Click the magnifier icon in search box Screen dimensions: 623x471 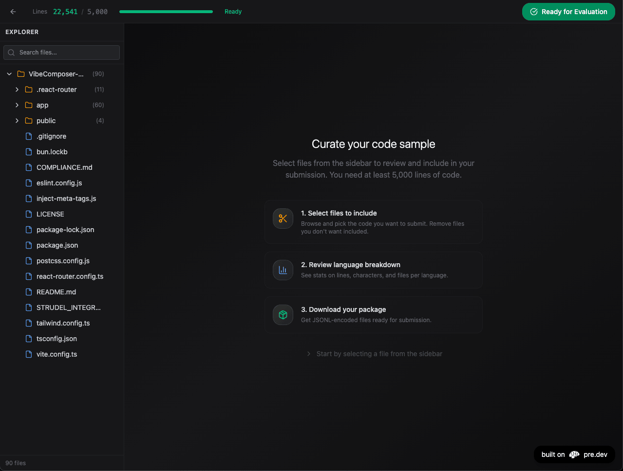coord(12,53)
